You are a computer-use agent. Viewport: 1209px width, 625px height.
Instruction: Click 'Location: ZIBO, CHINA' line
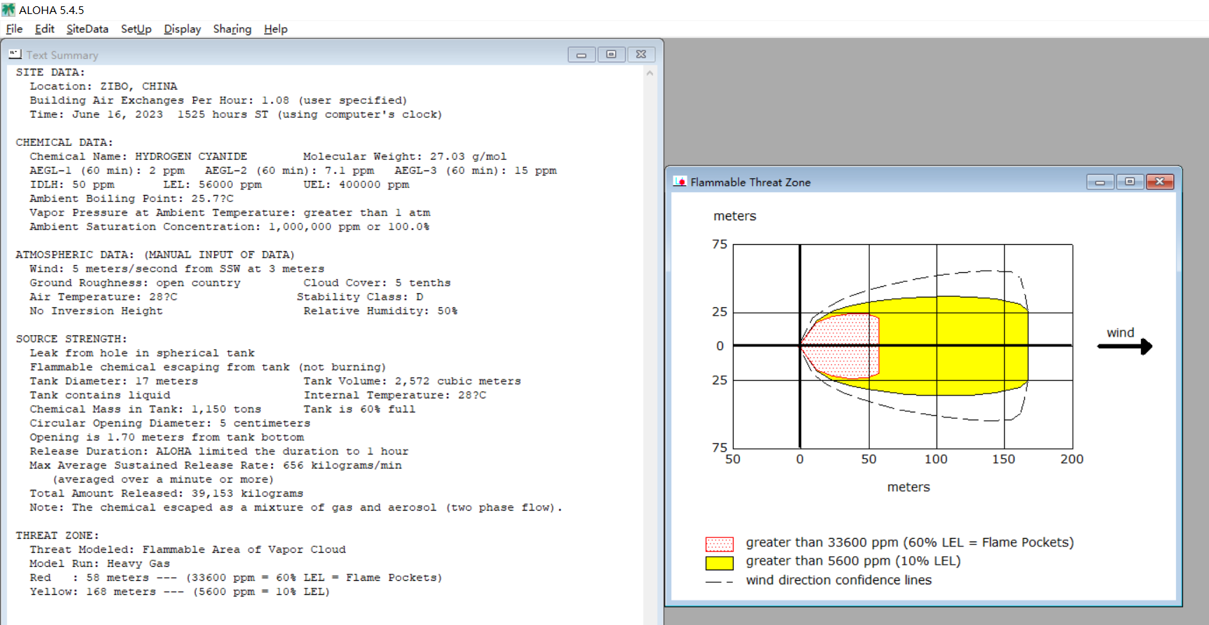103,86
